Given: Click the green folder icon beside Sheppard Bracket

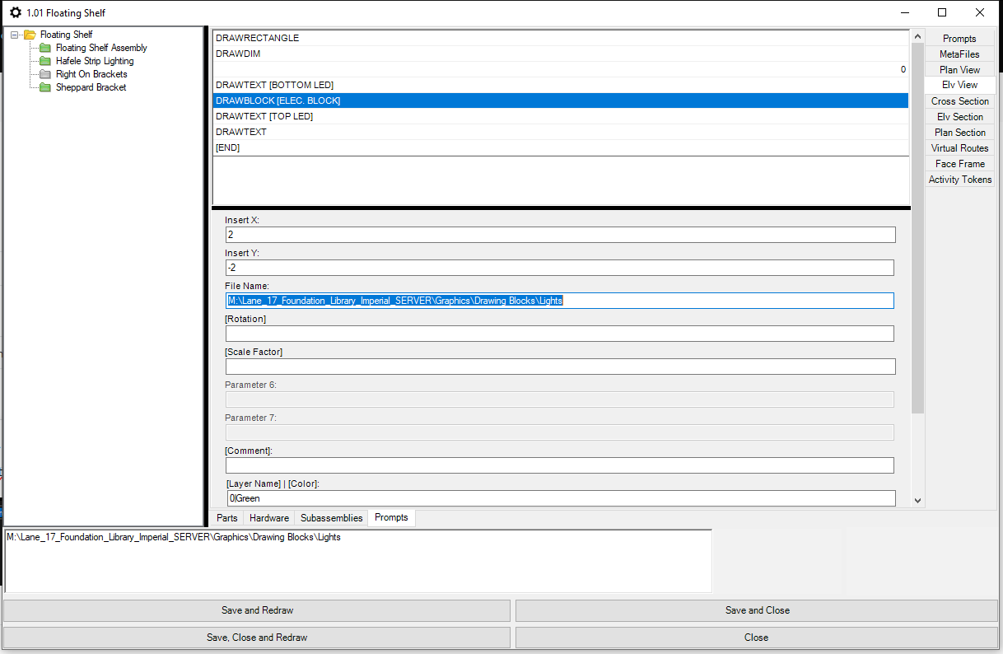Looking at the screenshot, I should [45, 87].
